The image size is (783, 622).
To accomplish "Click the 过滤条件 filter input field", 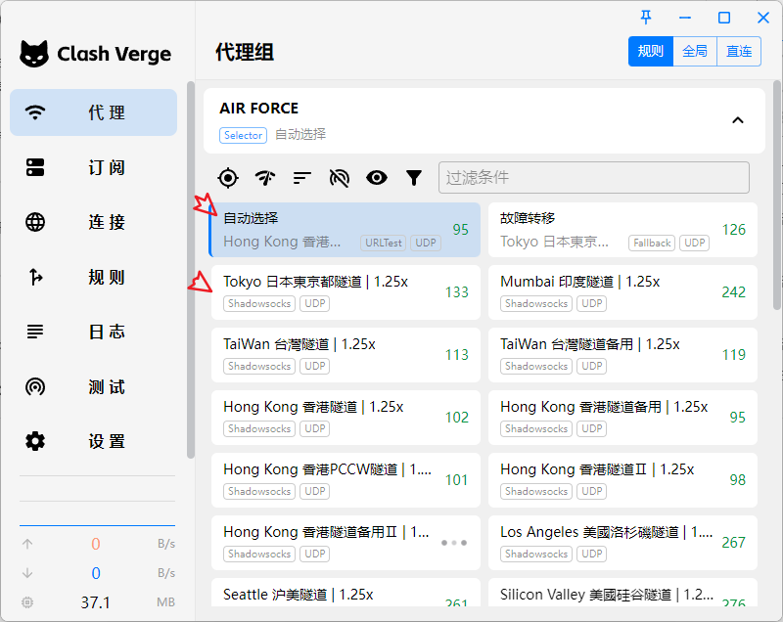I will 593,177.
